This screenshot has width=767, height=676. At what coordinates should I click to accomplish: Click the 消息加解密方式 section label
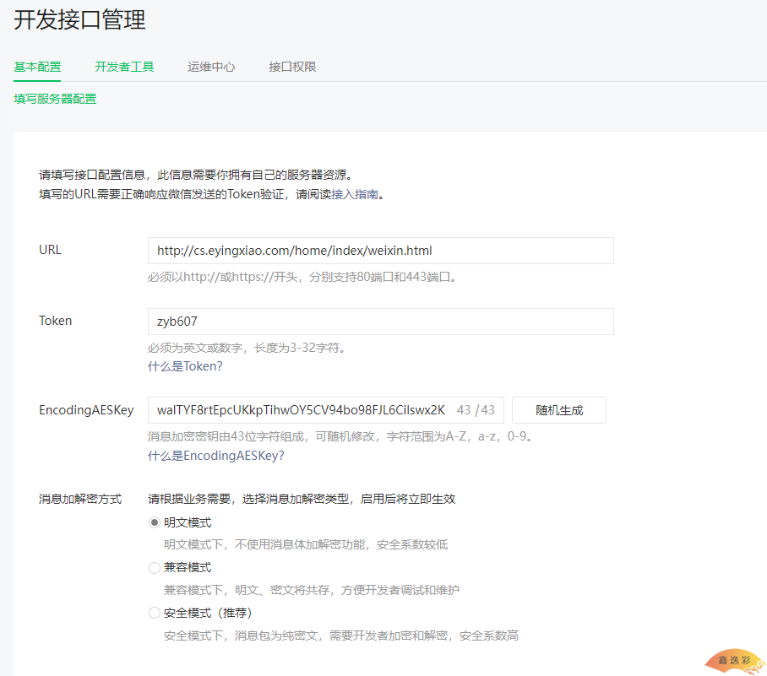(x=80, y=499)
